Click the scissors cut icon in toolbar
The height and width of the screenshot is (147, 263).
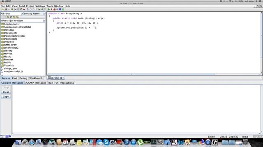(15, 9)
